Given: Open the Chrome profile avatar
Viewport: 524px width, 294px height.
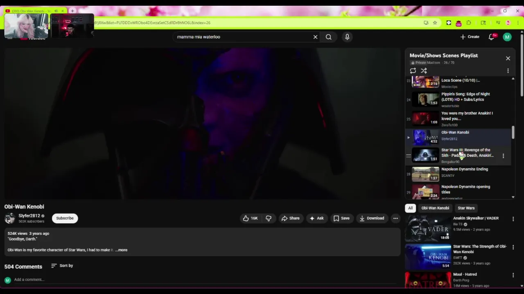Looking at the screenshot, I should tap(508, 23).
